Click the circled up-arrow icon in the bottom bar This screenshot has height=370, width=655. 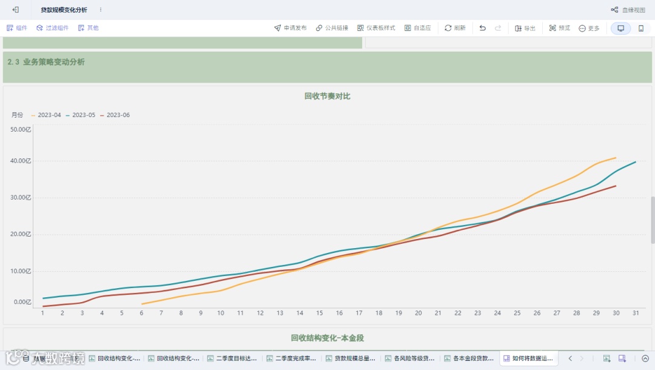pos(645,358)
